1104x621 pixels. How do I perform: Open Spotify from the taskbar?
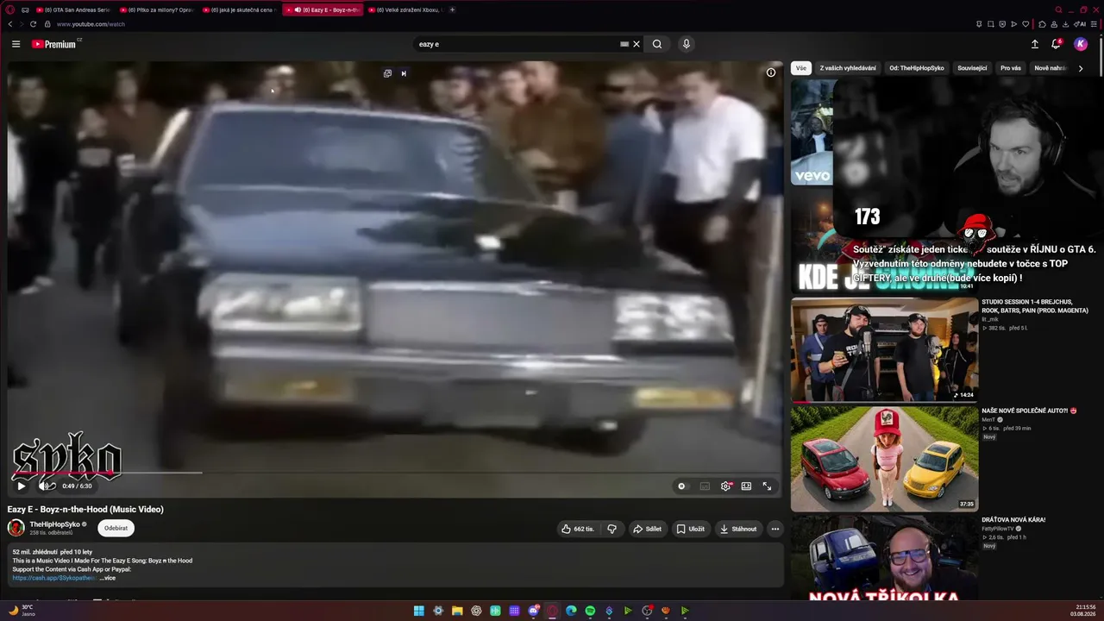pos(590,611)
